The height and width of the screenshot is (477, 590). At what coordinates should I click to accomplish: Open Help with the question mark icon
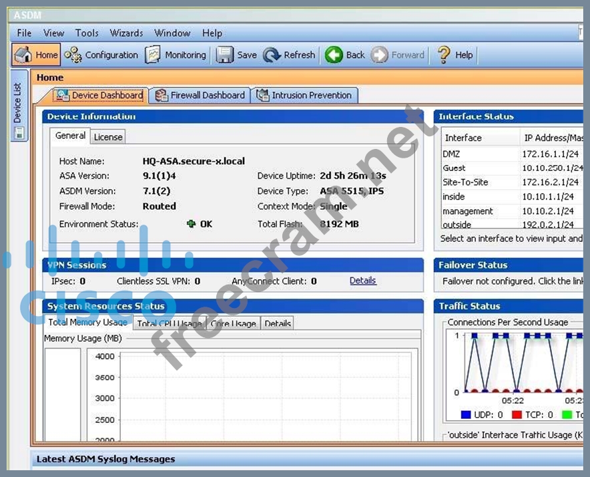pos(444,55)
